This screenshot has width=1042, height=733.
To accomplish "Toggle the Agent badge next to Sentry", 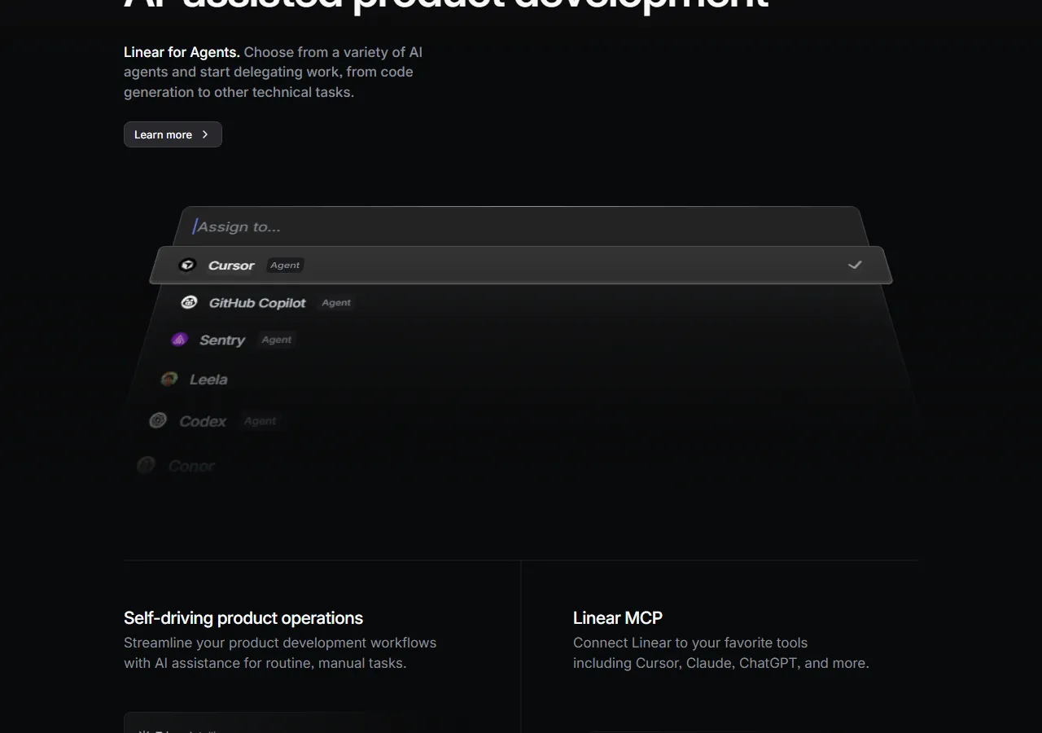I will coord(276,340).
